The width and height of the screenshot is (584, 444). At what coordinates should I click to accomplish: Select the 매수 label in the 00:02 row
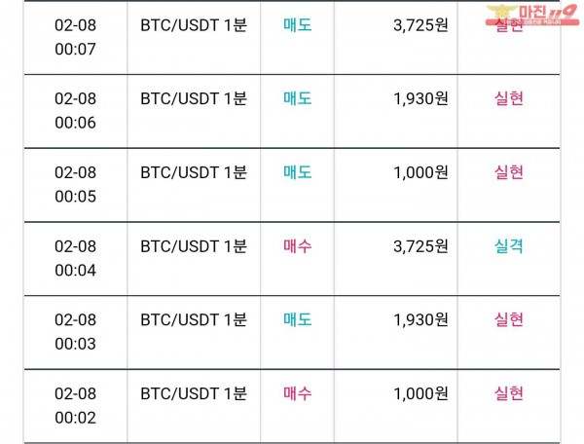tap(297, 393)
